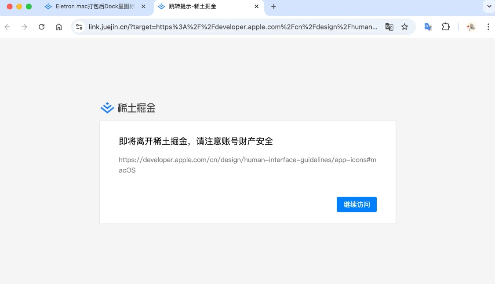Screen dimensions: 495x284
Task: Click the 继续访问 button
Action: tap(357, 204)
